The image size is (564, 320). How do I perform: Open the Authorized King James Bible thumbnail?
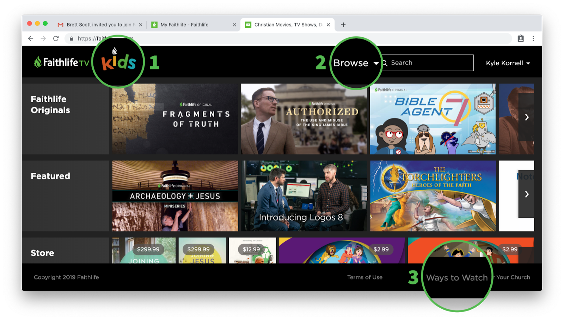click(304, 119)
